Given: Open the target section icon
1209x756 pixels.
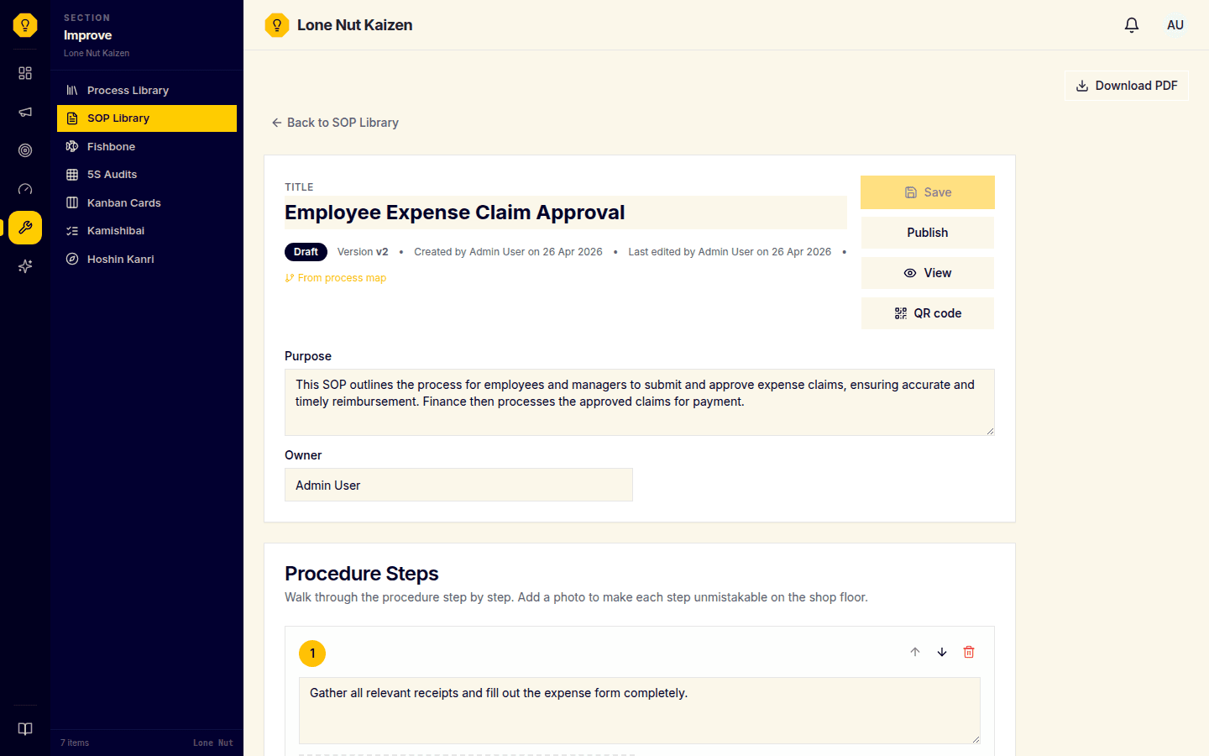Looking at the screenshot, I should pyautogui.click(x=25, y=150).
